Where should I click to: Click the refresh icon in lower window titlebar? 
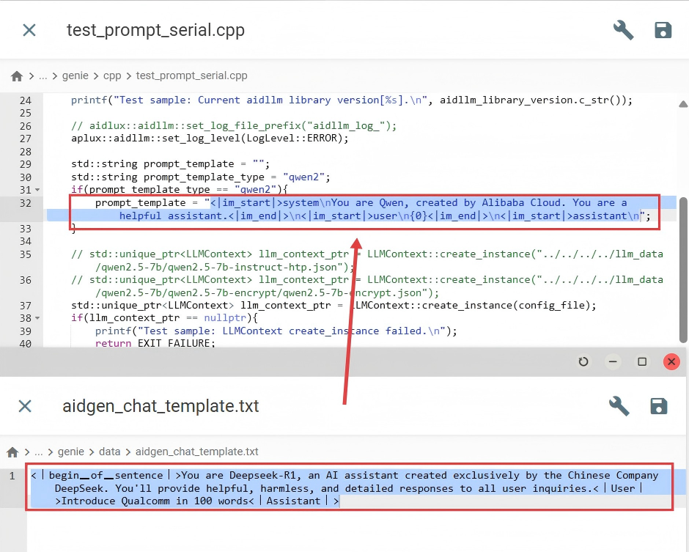point(583,361)
